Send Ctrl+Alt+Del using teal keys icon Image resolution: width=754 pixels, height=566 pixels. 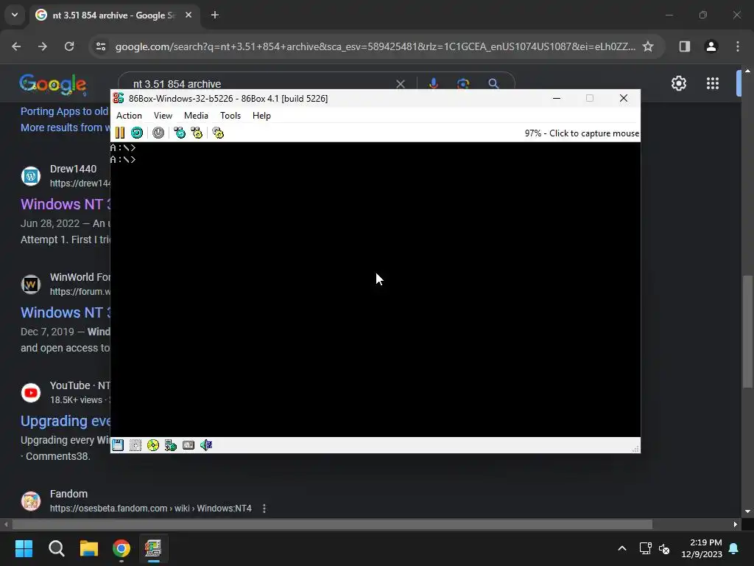coord(180,133)
